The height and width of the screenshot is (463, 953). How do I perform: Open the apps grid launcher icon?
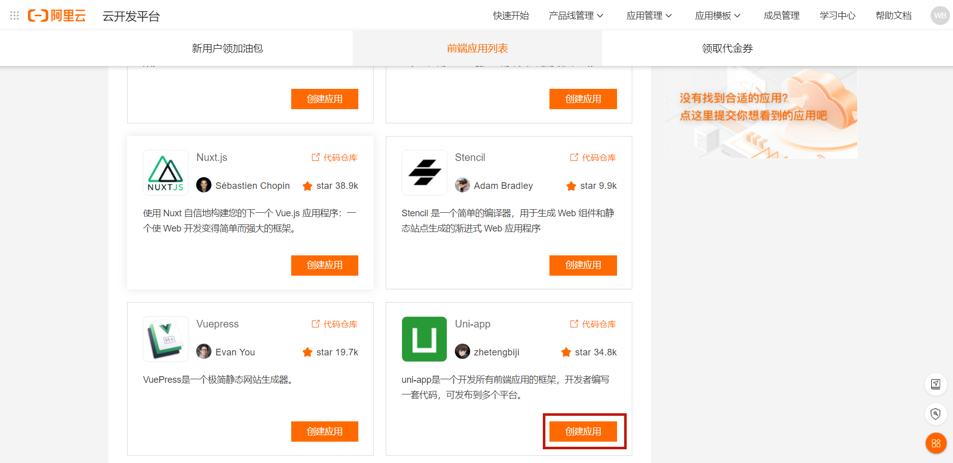(15, 16)
